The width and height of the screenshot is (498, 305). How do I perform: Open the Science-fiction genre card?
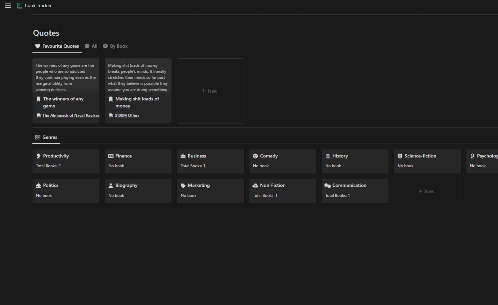[x=427, y=162]
